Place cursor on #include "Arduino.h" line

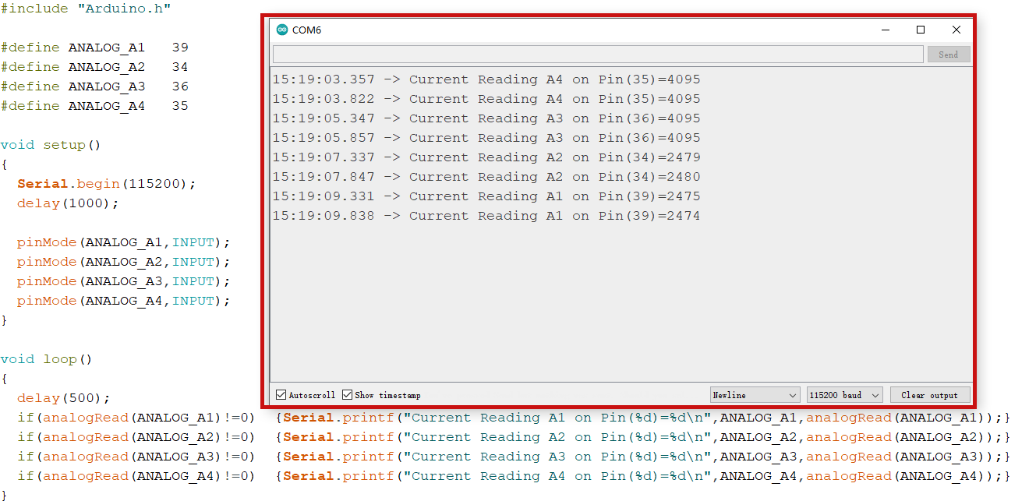click(86, 9)
